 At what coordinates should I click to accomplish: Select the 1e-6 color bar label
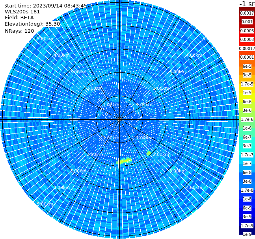point(247,128)
